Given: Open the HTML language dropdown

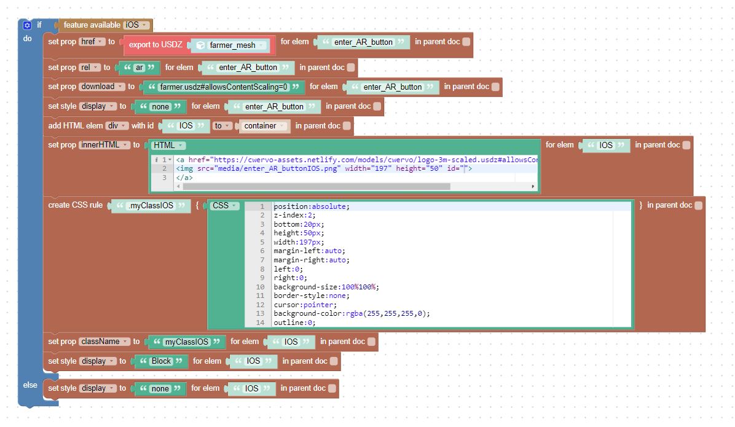Looking at the screenshot, I should tap(168, 145).
